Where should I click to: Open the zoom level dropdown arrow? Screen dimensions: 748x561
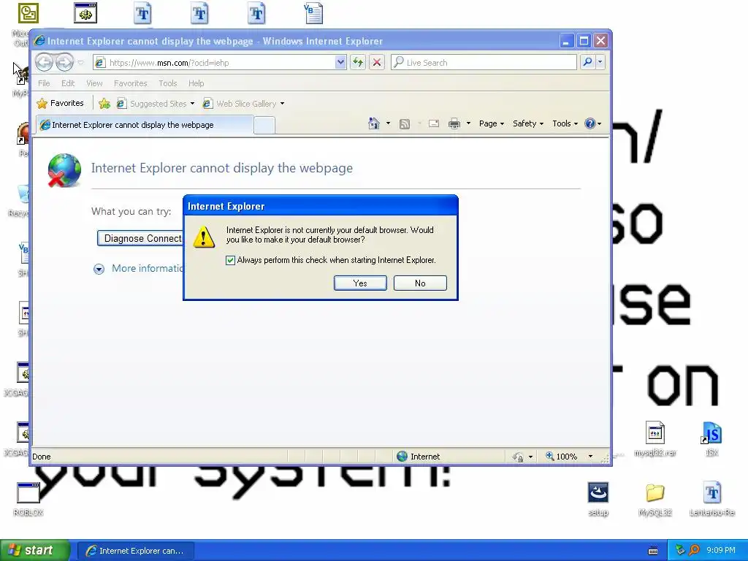[x=590, y=457]
